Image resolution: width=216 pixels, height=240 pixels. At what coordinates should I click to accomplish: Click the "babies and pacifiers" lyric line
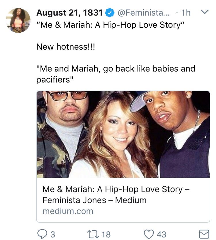(115, 74)
